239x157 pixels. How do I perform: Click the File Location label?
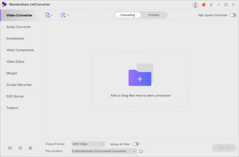point(54,151)
